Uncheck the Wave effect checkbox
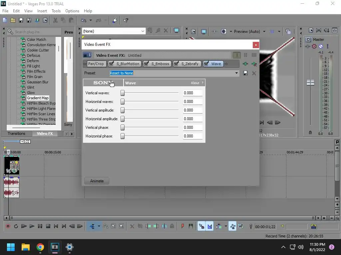 [206, 63]
